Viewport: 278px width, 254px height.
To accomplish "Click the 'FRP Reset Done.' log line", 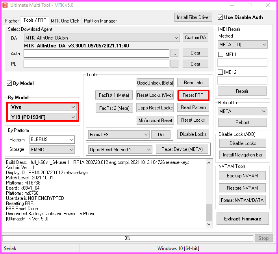I will click(x=22, y=208).
